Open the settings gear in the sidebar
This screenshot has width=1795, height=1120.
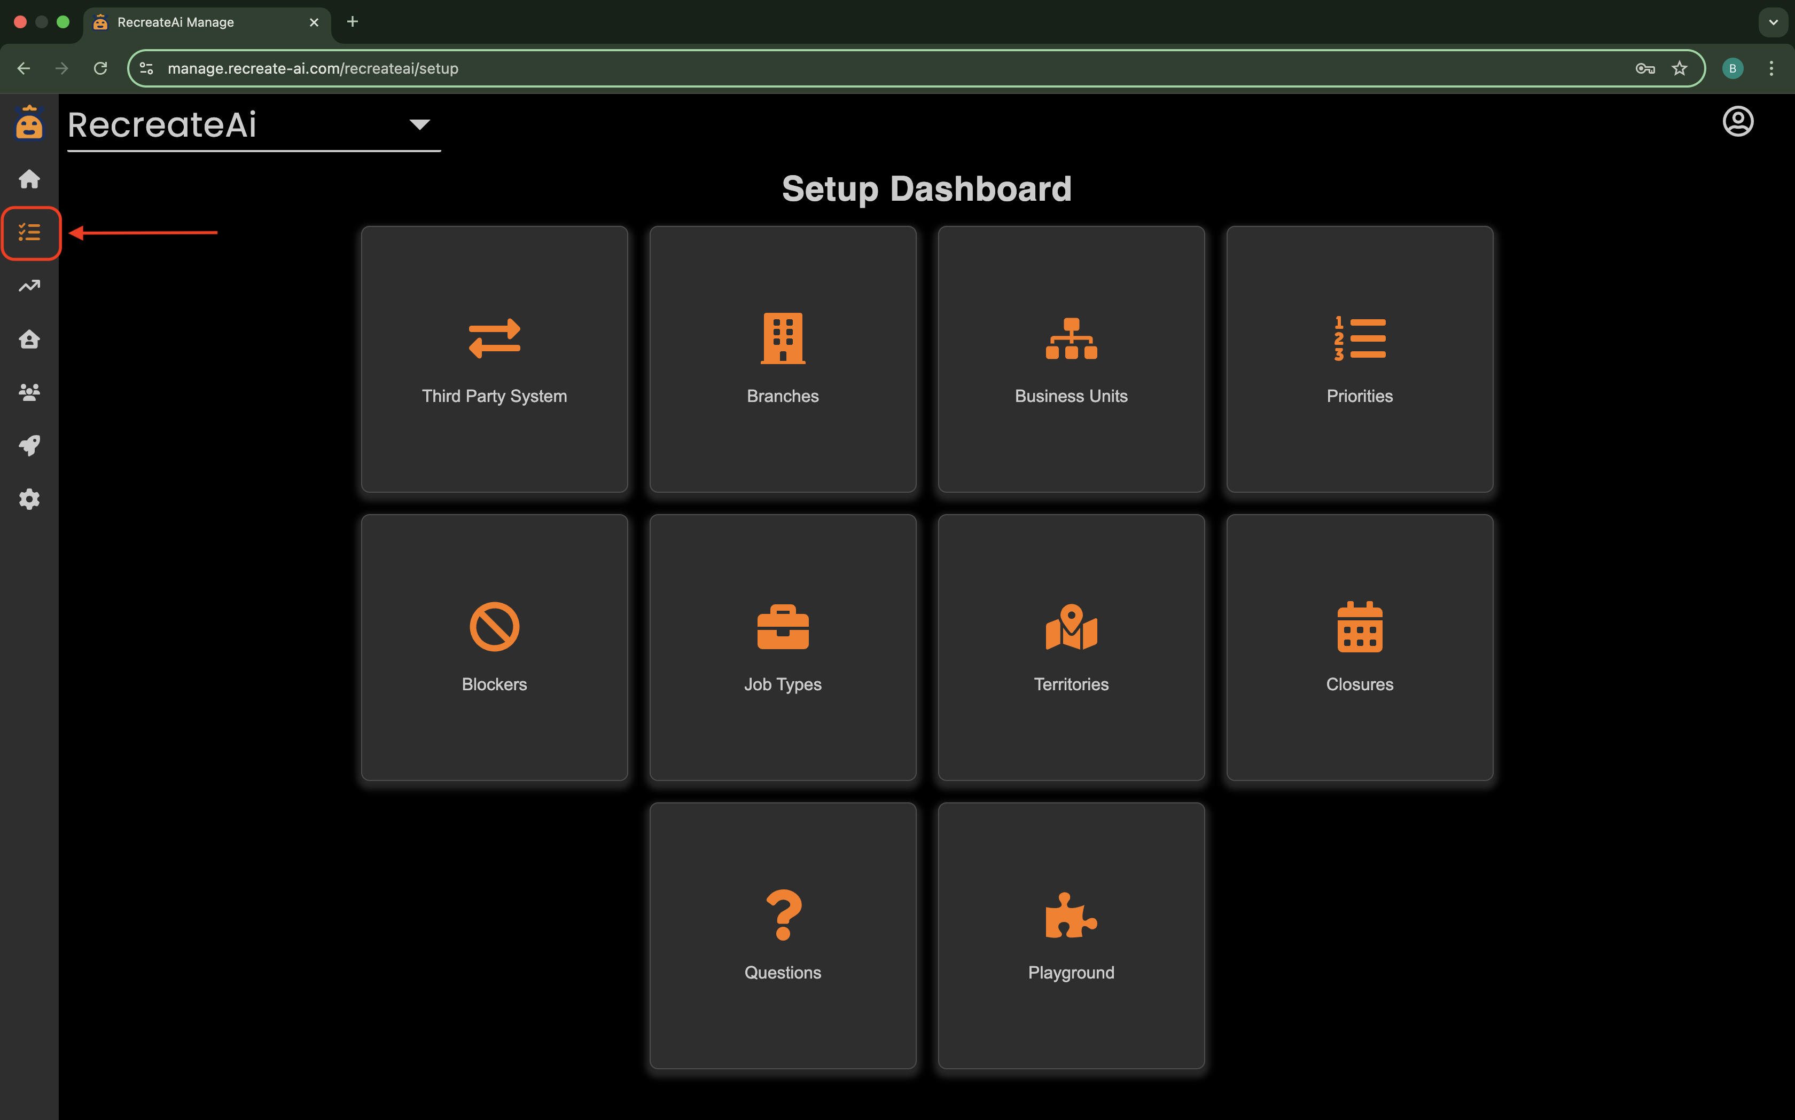point(29,499)
